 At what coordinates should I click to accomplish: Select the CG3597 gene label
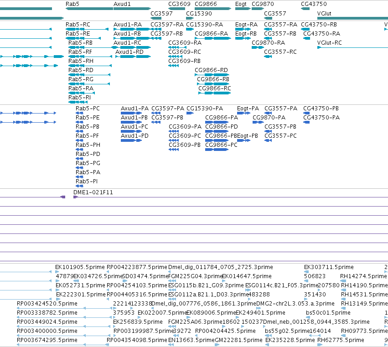[161, 13]
